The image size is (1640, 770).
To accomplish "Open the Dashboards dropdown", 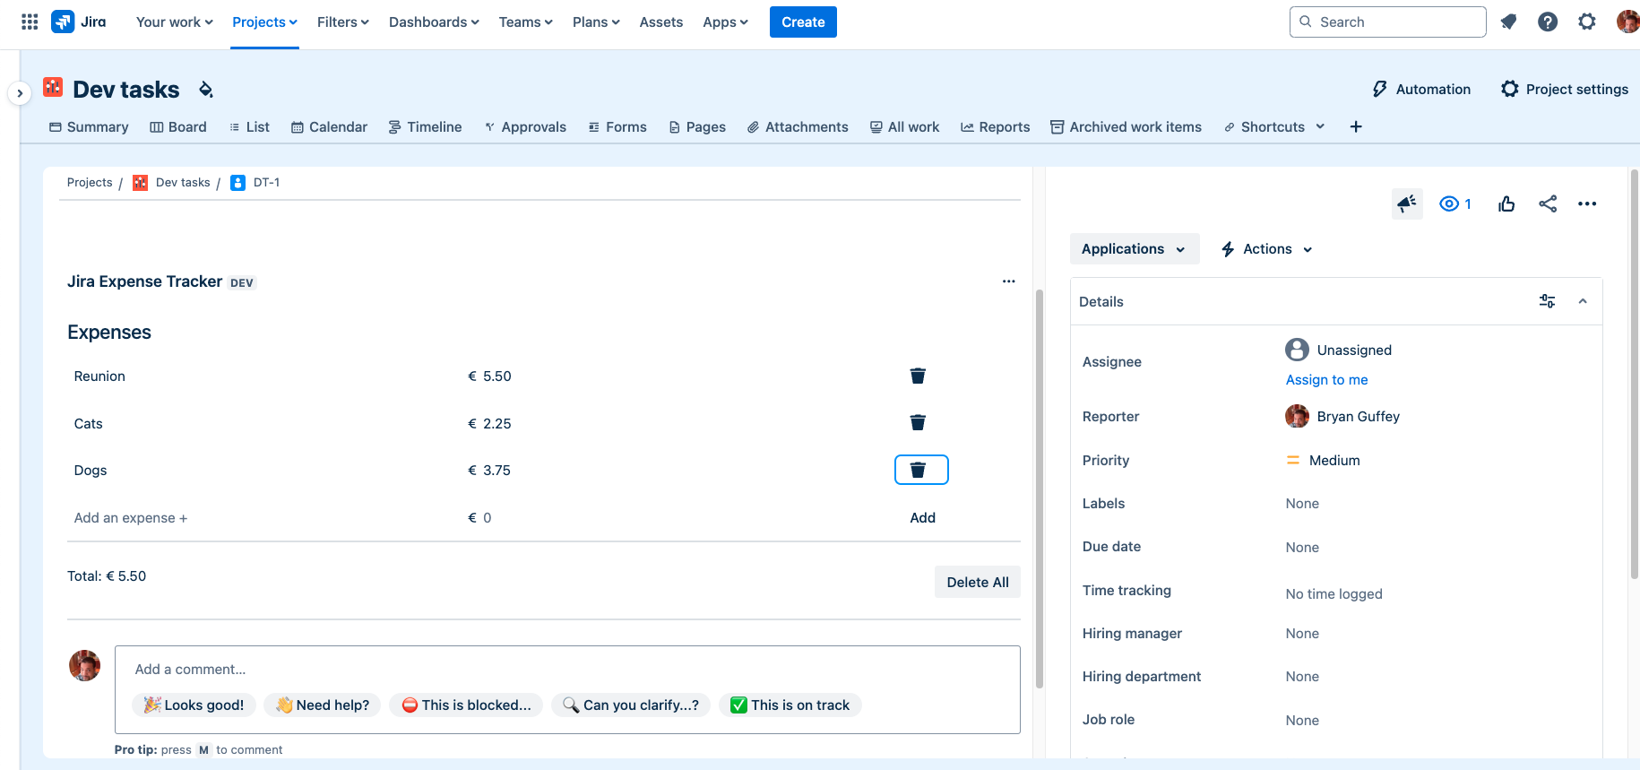I will (x=434, y=22).
